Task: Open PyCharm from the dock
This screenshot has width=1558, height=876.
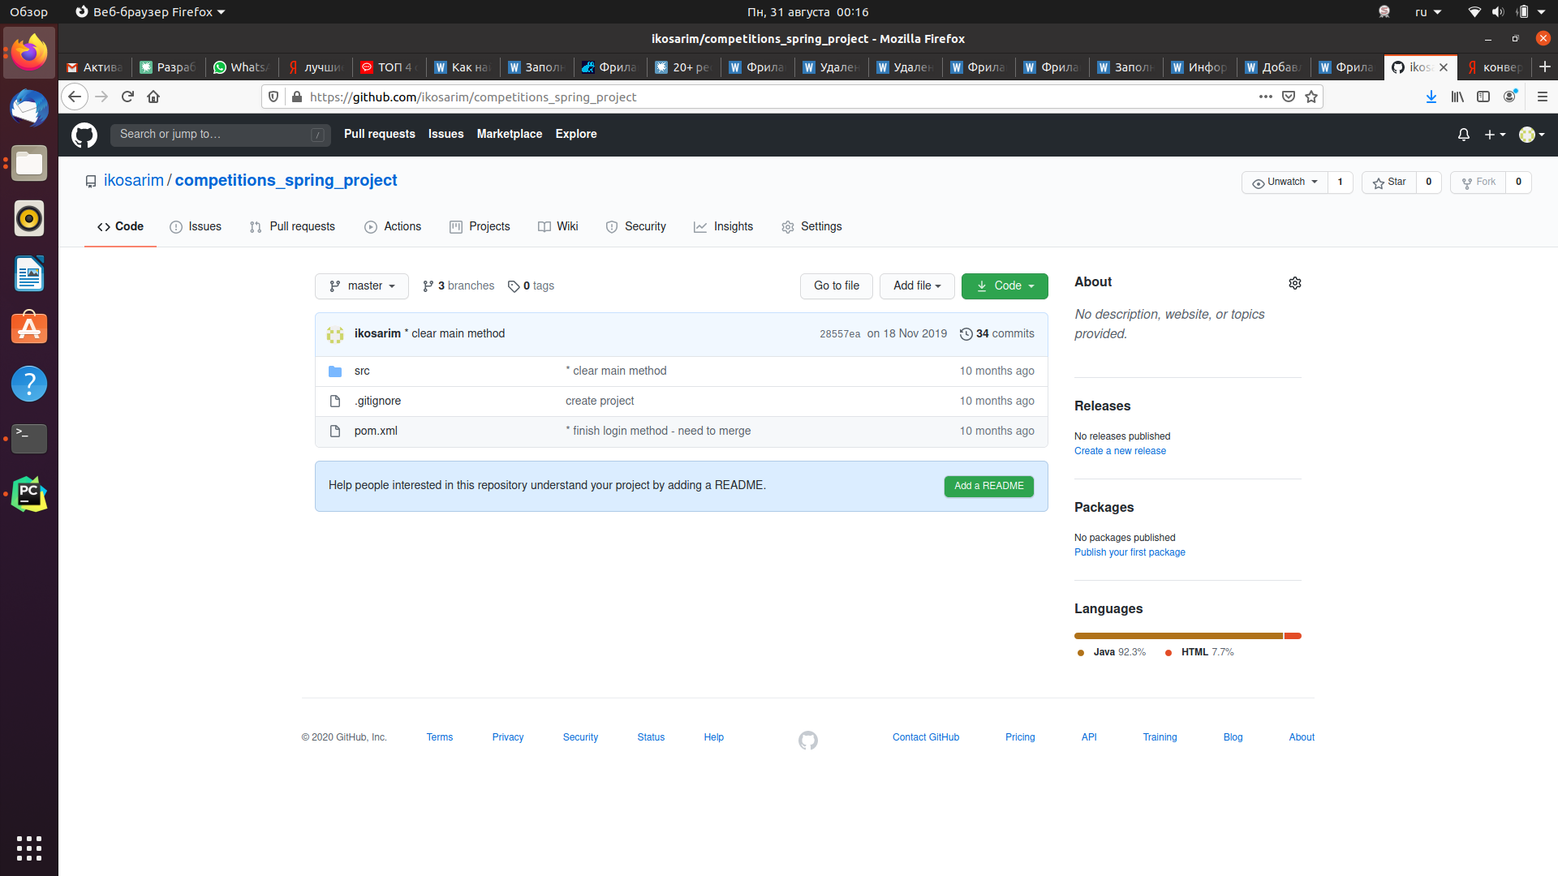Action: (29, 494)
